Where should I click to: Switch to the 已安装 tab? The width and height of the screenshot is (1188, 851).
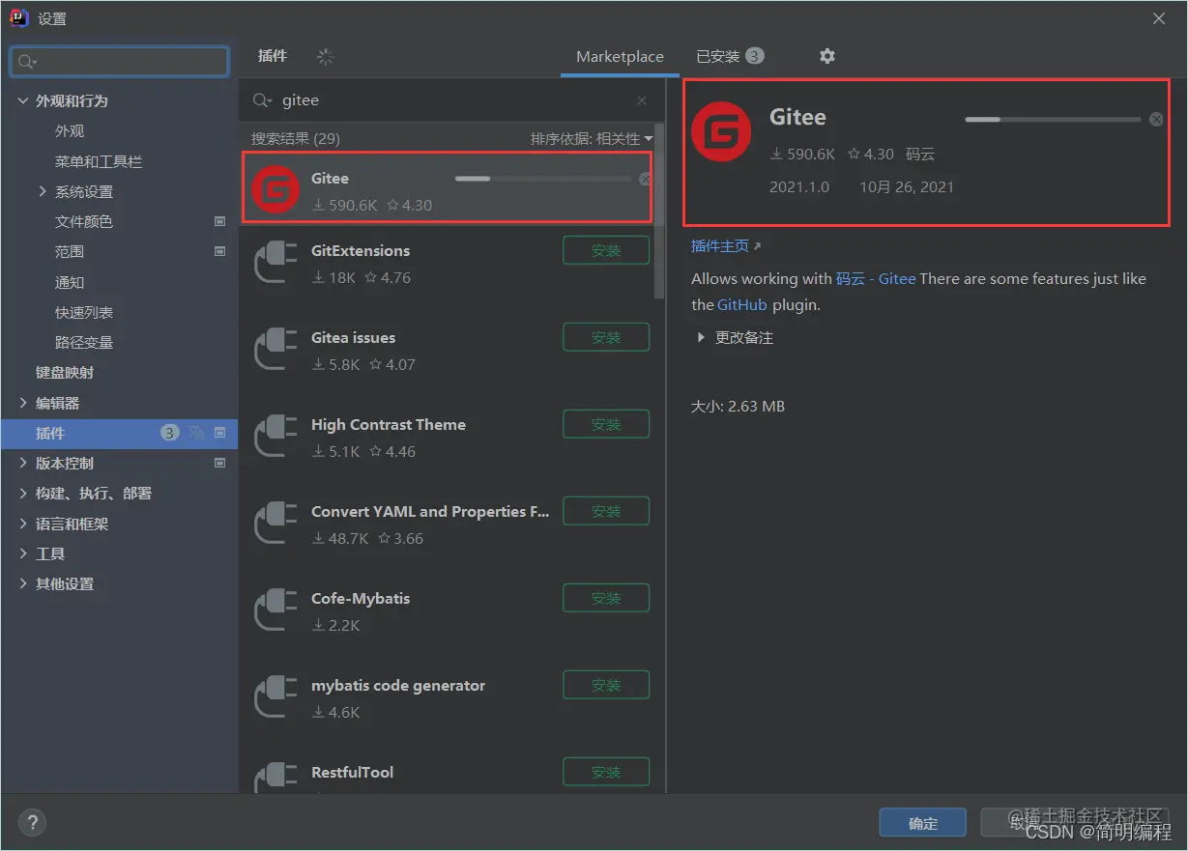pyautogui.click(x=730, y=56)
